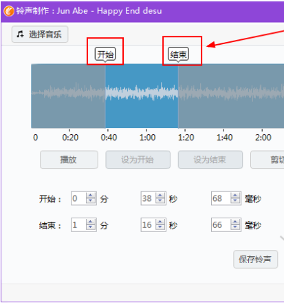The height and width of the screenshot is (303, 284).
Task: Decrease start minutes with down arrow
Action: (x=91, y=201)
